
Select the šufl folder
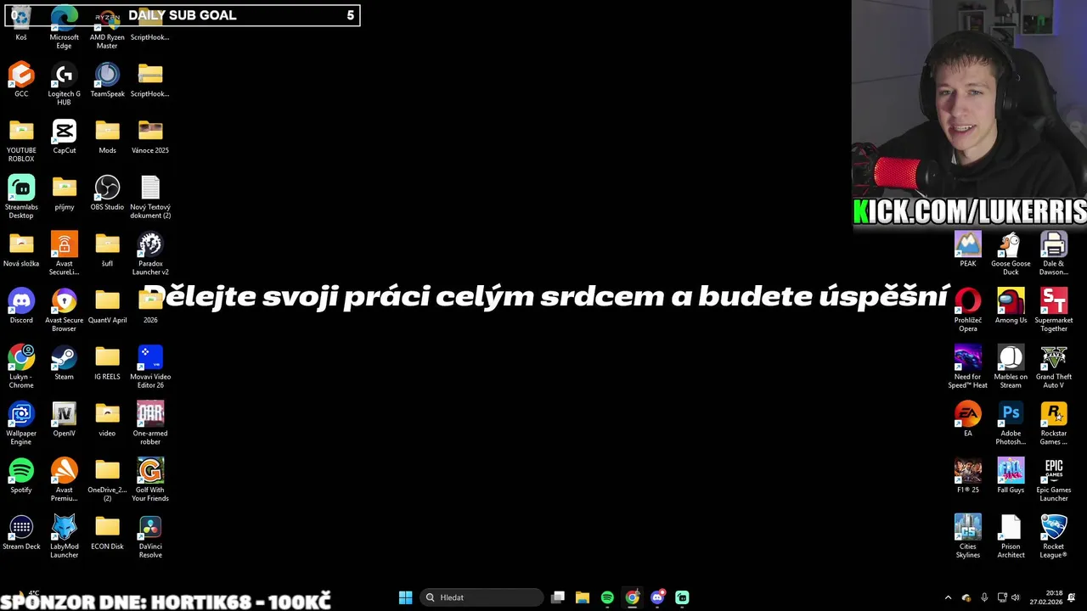[107, 250]
